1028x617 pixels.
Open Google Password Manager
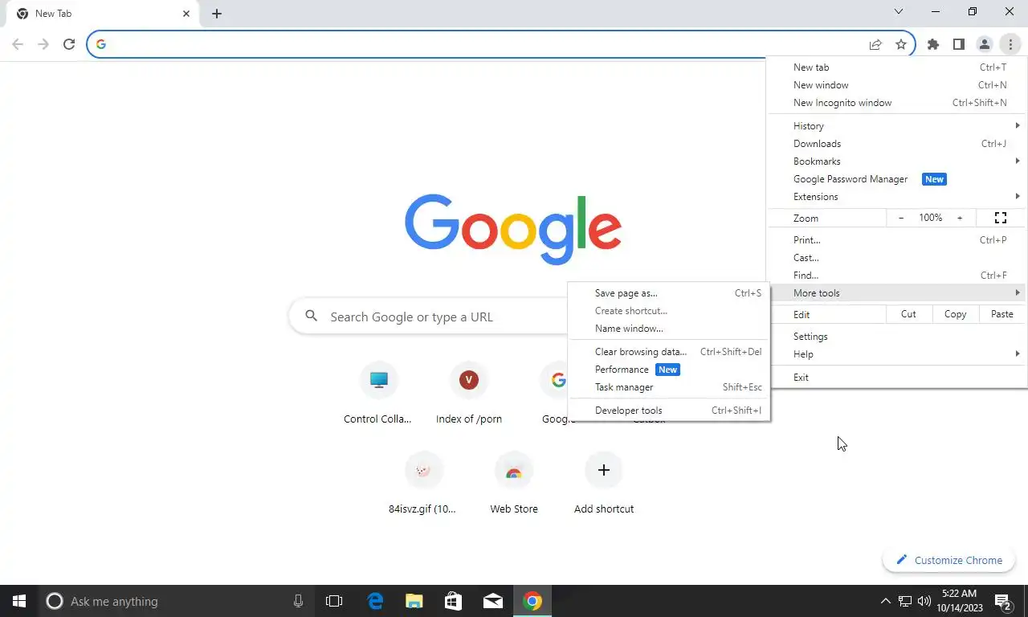click(895, 179)
